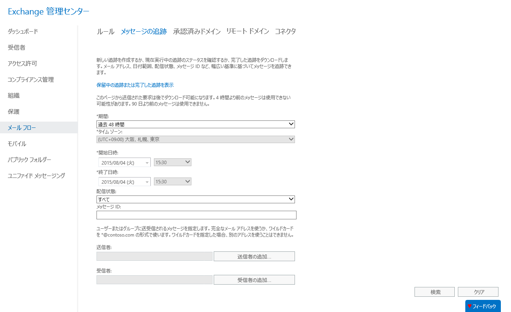Screen dimensions: 511x312
Task: Click inside the メッセージ ID field
Action: click(x=195, y=215)
